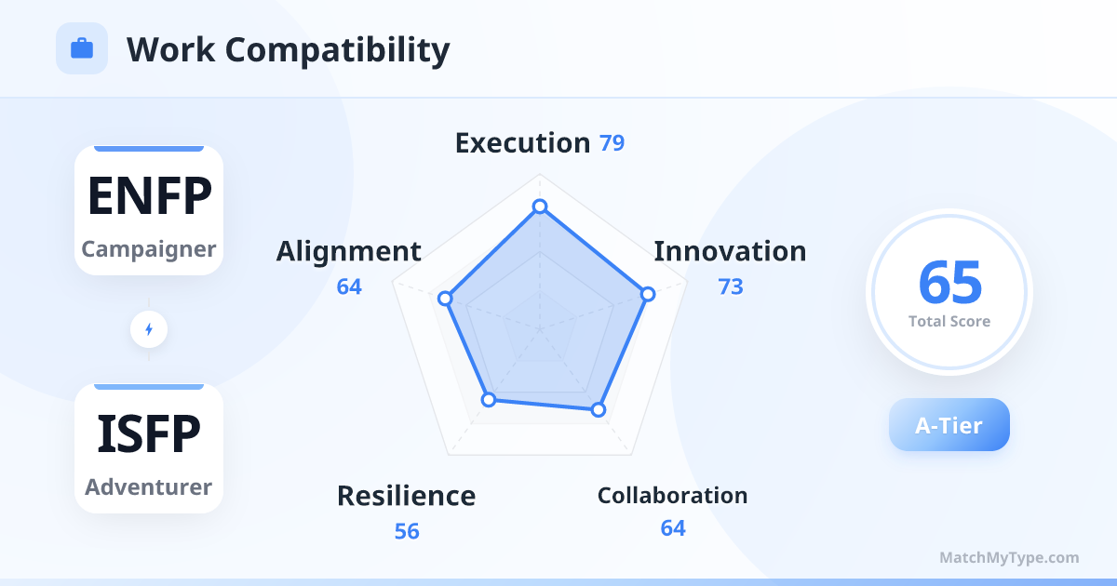This screenshot has height=586, width=1117.
Task: Click the Execution axis label
Action: click(522, 143)
